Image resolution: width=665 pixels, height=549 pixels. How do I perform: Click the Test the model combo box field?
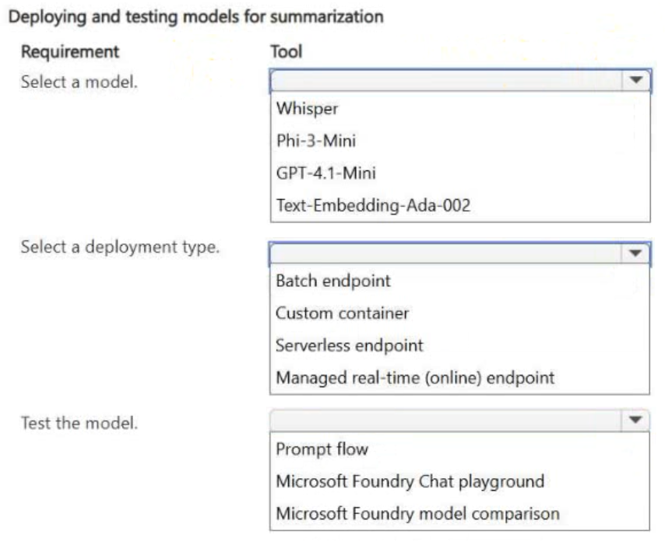tap(459, 420)
